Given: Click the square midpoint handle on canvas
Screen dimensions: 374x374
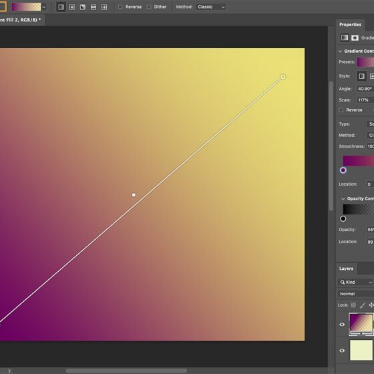Looking at the screenshot, I should coord(134,195).
